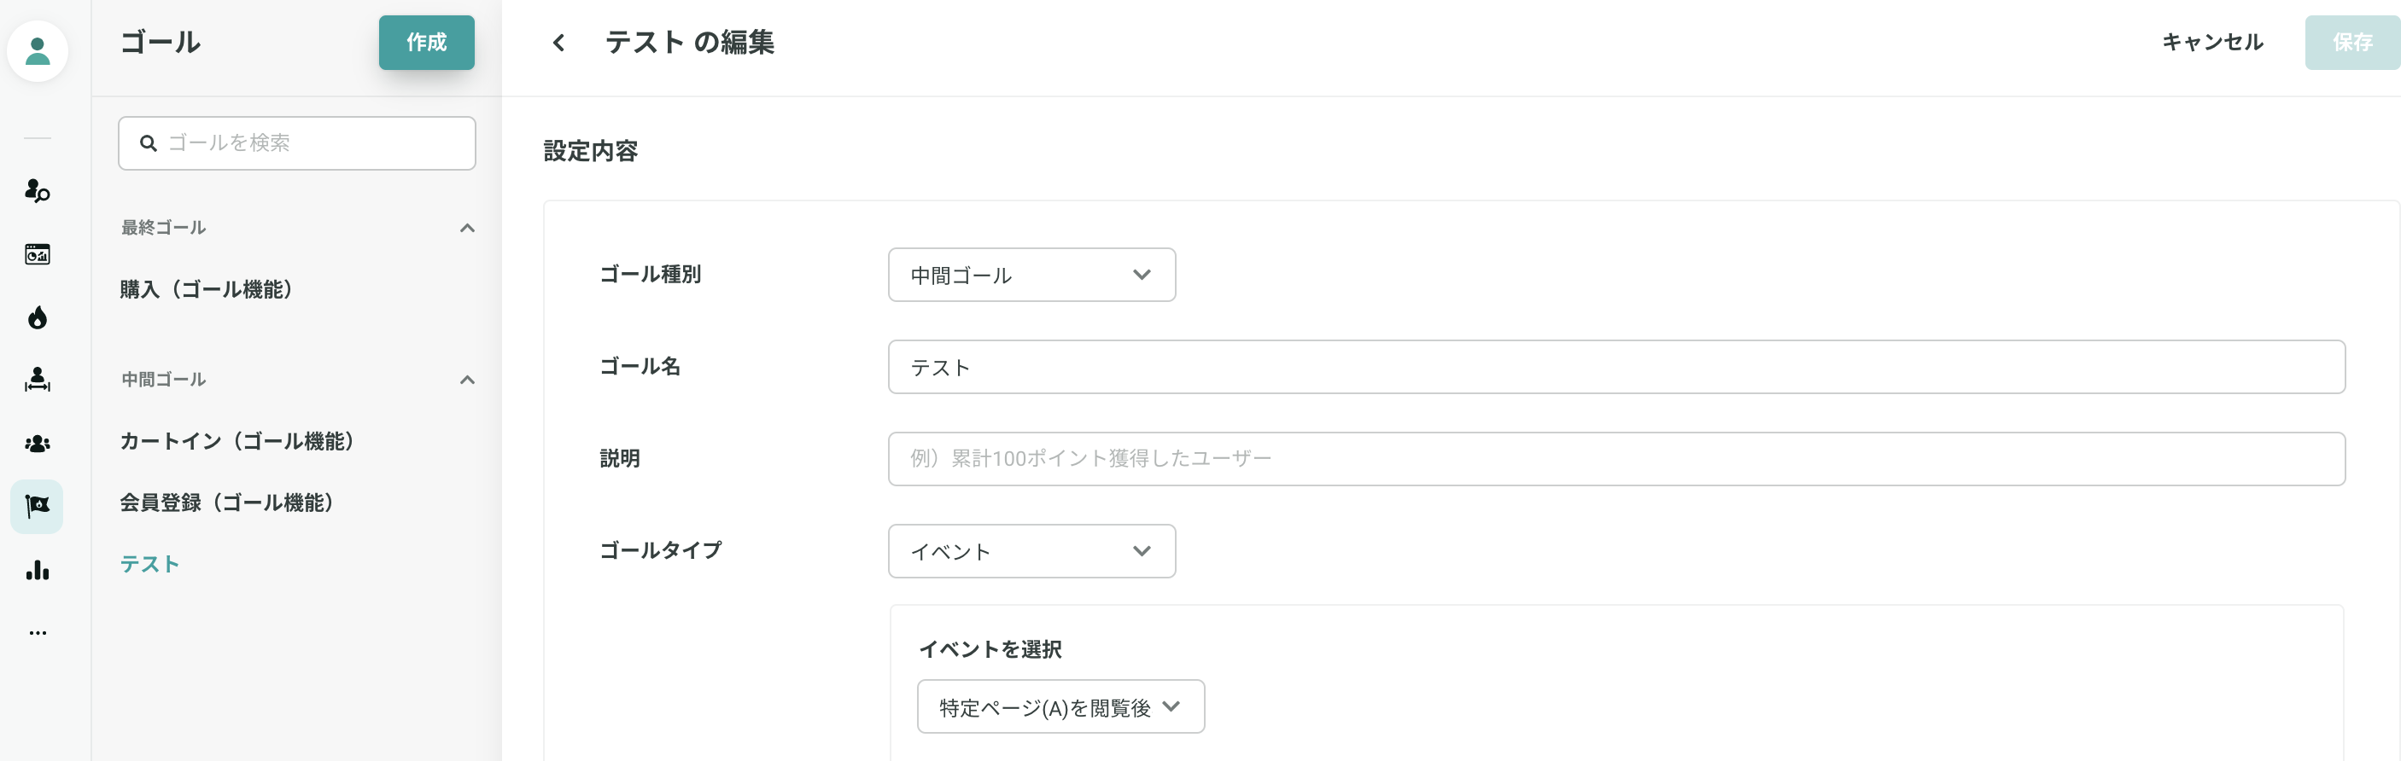Select カートイン（ゴール機能） goal

pos(237,442)
